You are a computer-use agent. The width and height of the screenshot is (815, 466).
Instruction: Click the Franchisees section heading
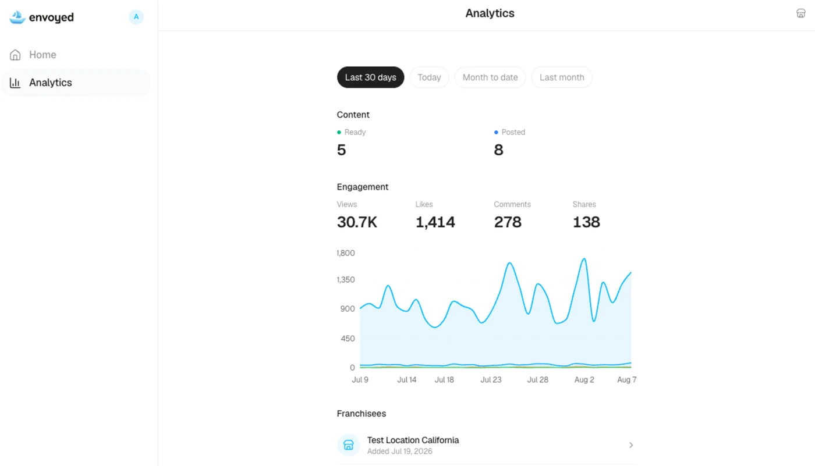tap(362, 414)
